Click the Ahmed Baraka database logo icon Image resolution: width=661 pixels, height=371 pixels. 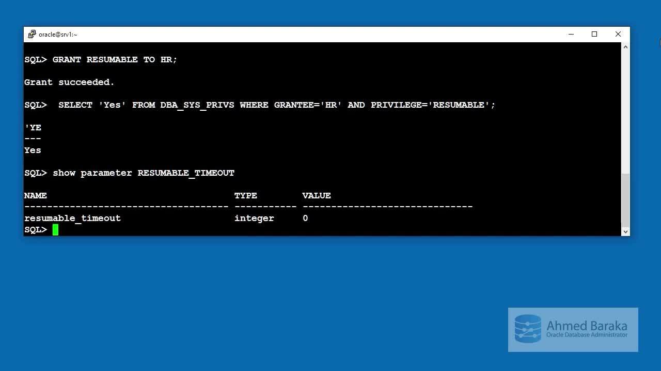[x=528, y=329]
